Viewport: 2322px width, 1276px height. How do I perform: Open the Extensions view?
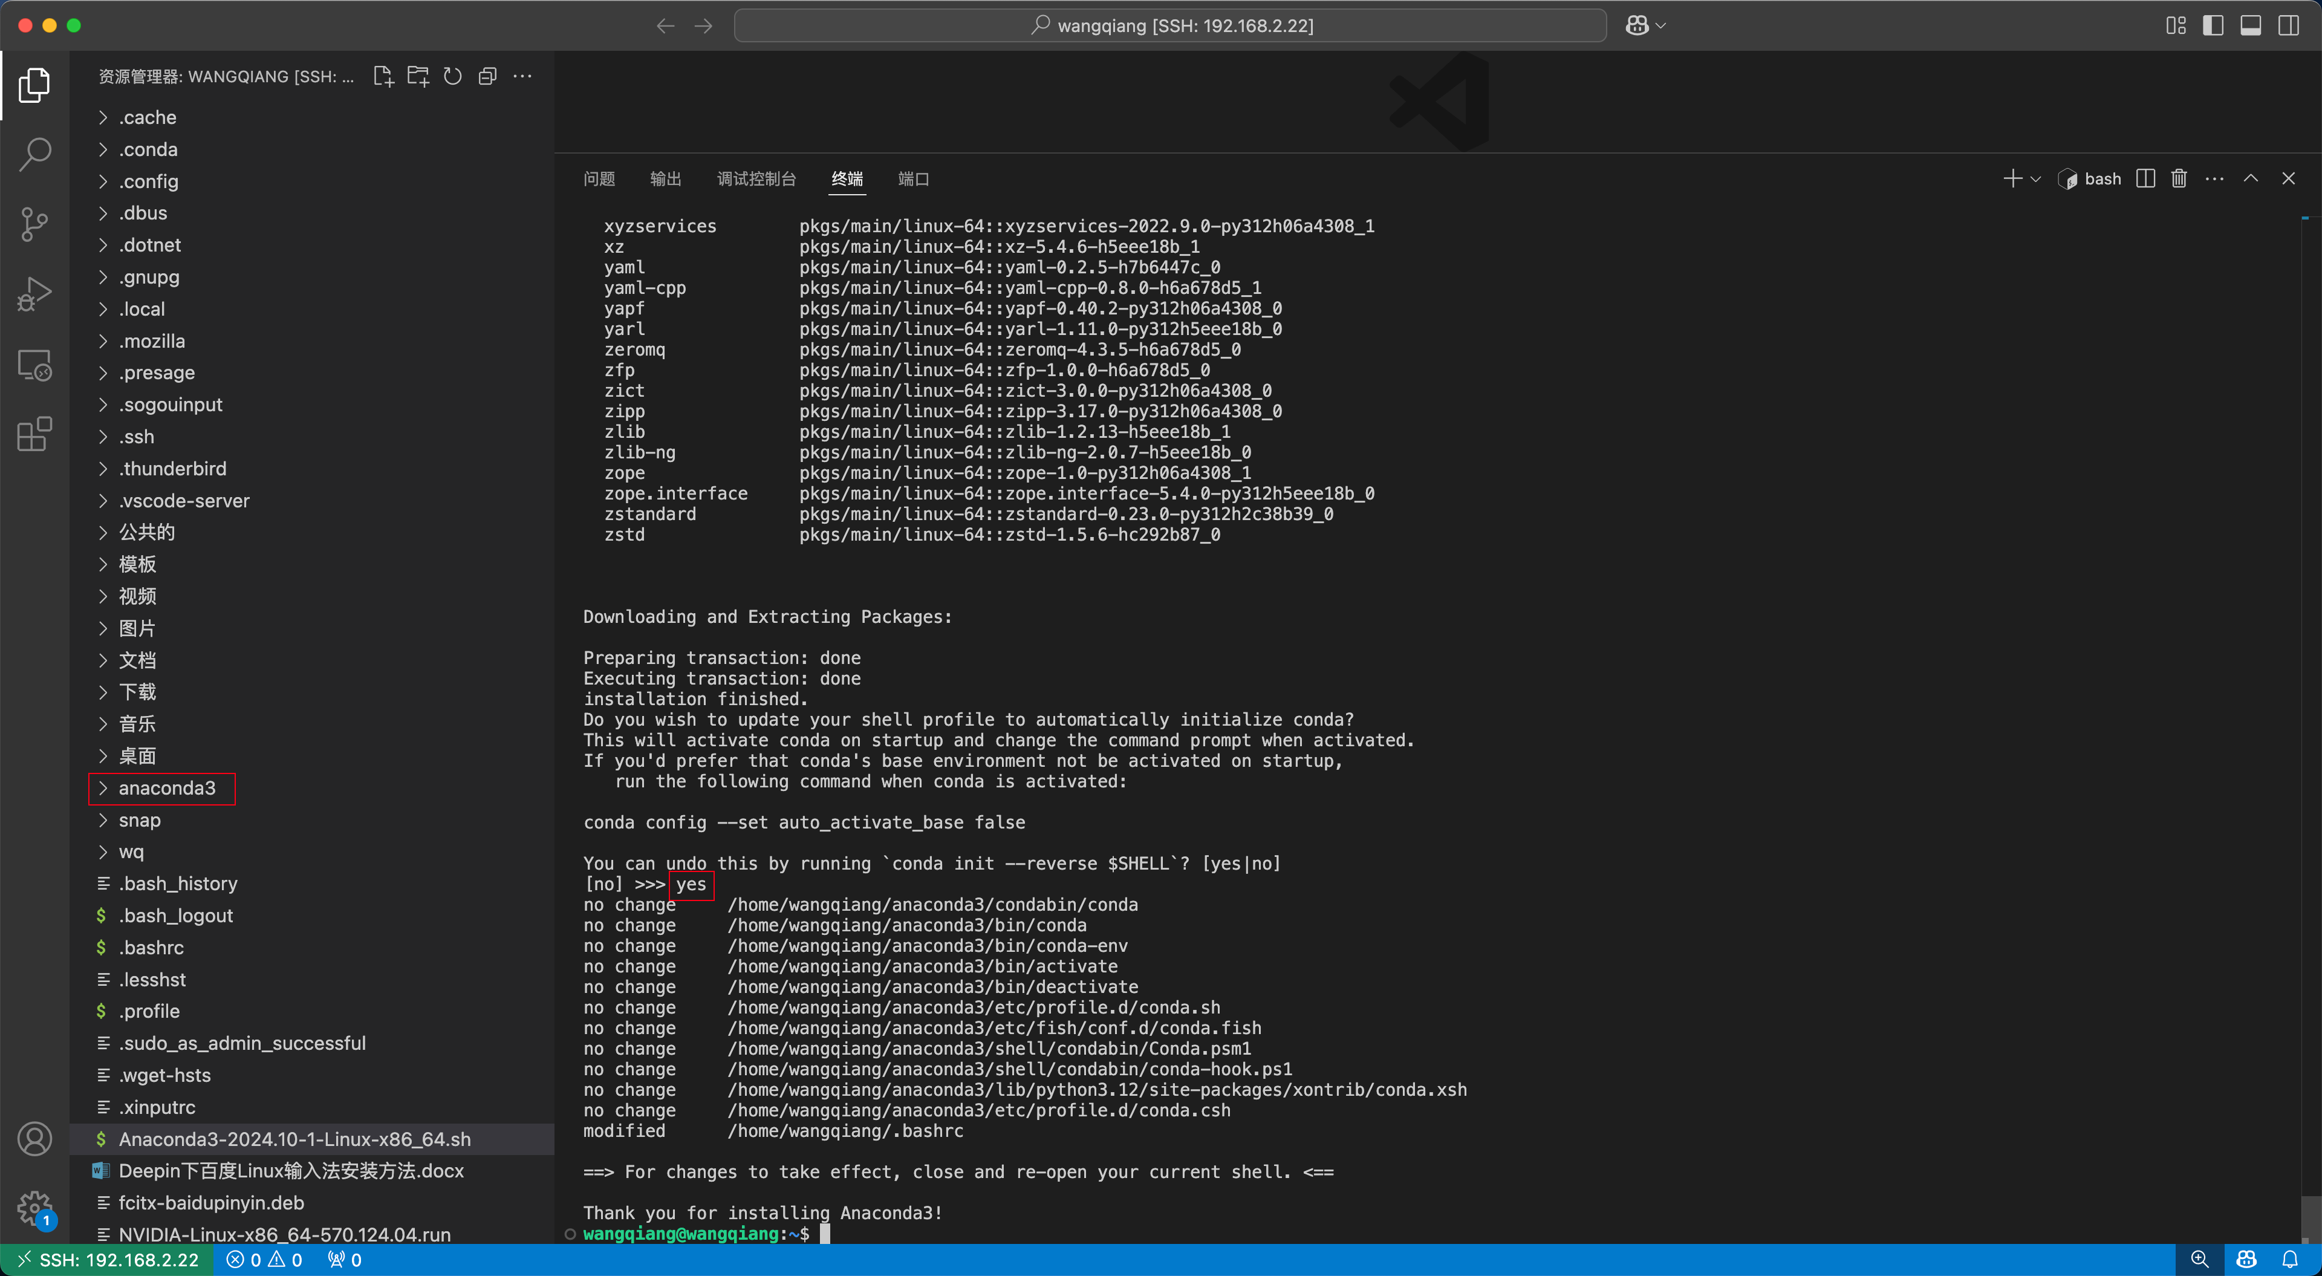coord(34,435)
